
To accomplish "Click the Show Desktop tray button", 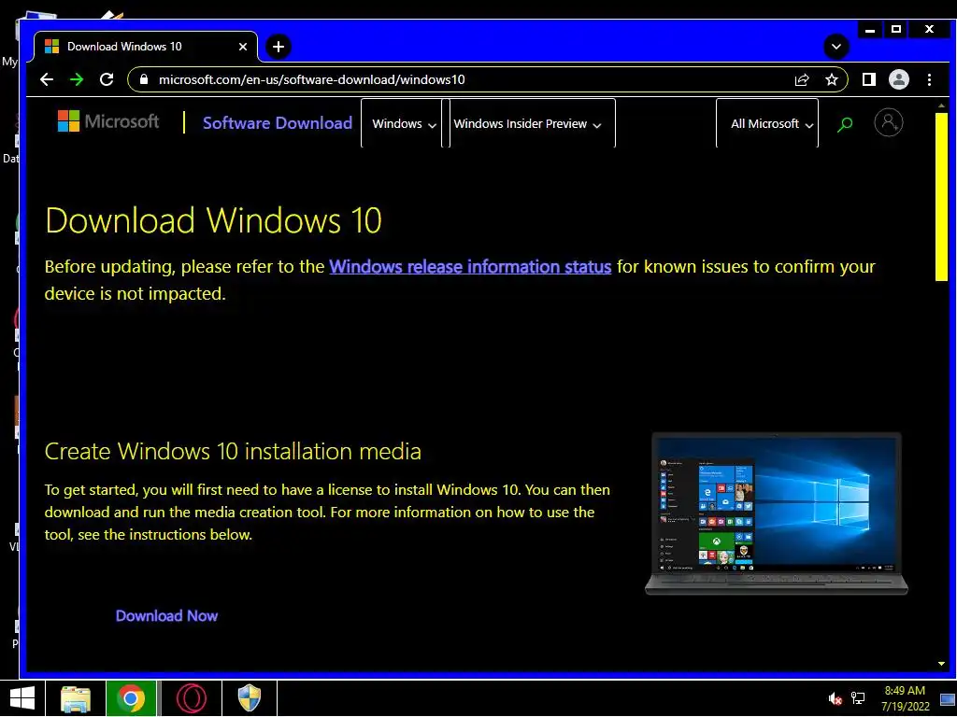I will pyautogui.click(x=948, y=698).
